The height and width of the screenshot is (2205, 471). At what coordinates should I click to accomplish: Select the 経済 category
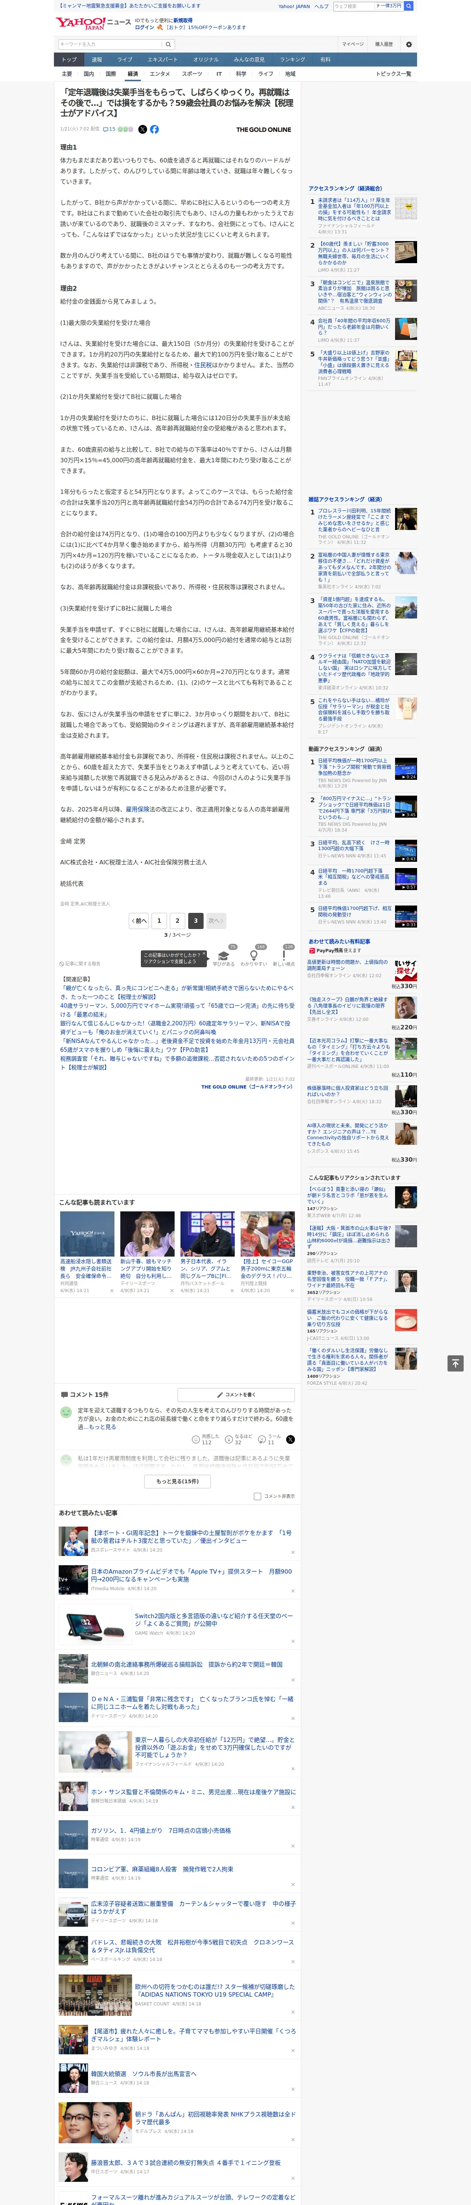coord(132,75)
